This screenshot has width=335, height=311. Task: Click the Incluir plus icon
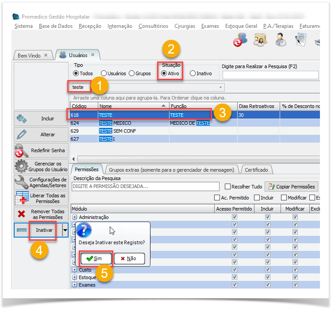(x=22, y=119)
